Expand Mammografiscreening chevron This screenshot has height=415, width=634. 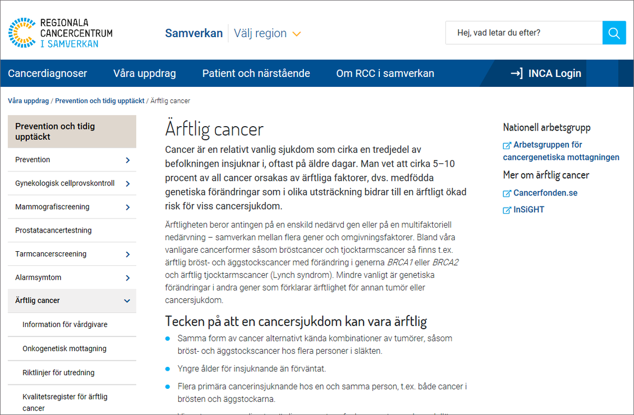(128, 207)
